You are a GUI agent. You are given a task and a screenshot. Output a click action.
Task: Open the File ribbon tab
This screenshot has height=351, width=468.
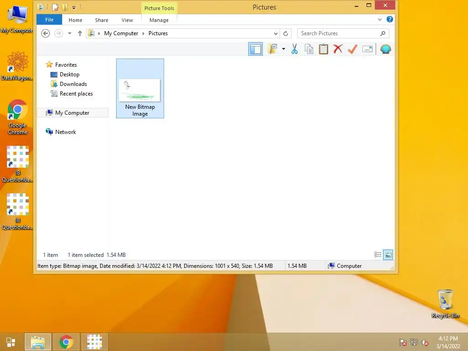[x=49, y=20]
